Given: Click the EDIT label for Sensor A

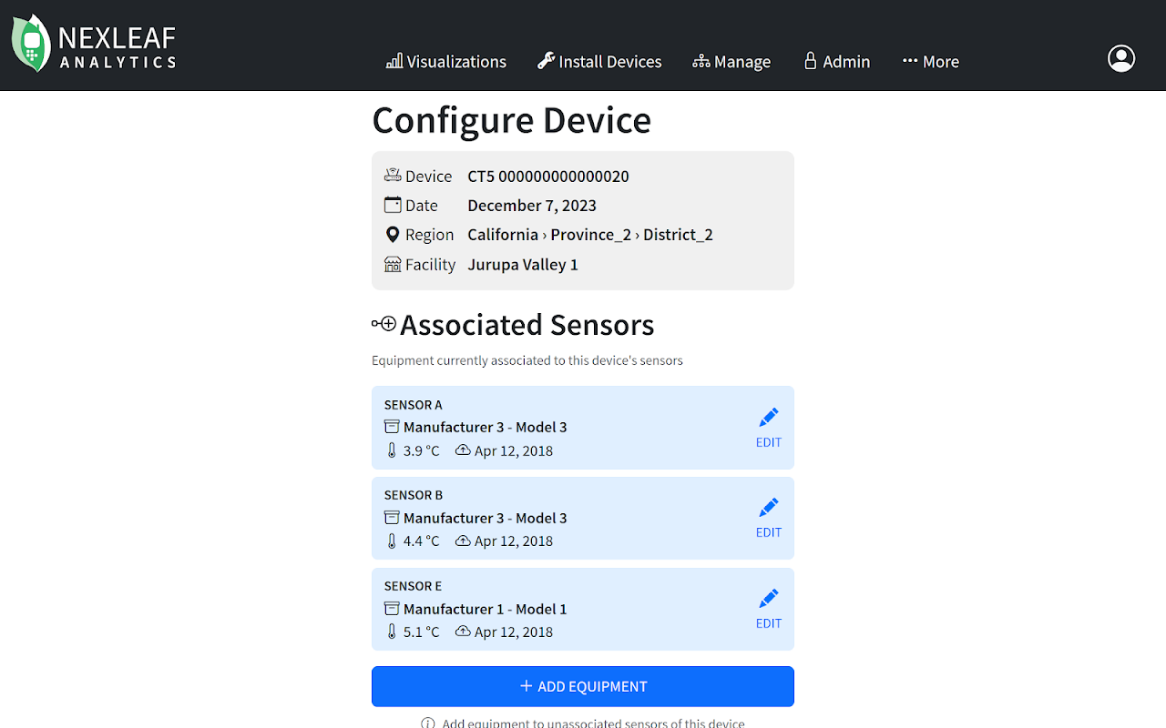Looking at the screenshot, I should (x=769, y=442).
